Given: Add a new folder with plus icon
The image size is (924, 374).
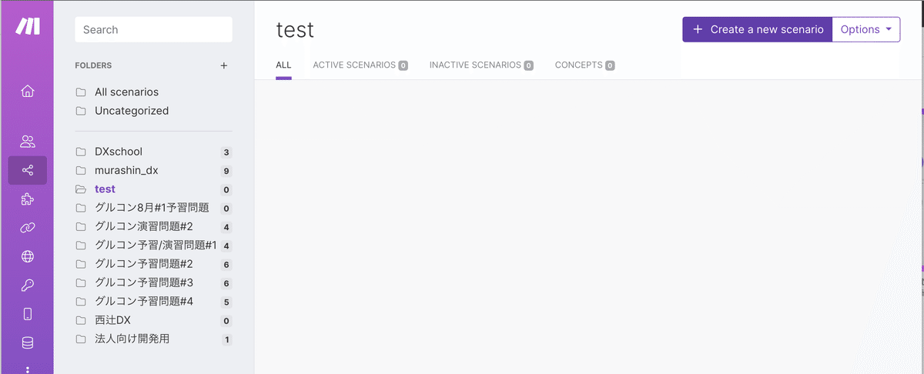Looking at the screenshot, I should pyautogui.click(x=224, y=65).
